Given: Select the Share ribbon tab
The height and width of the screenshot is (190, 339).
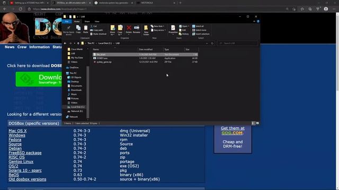Looking at the screenshot, I should click(87, 21).
